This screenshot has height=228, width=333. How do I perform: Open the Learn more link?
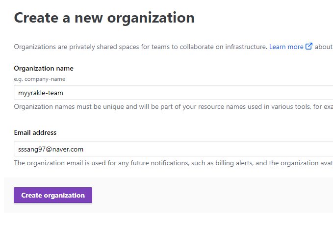(286, 47)
